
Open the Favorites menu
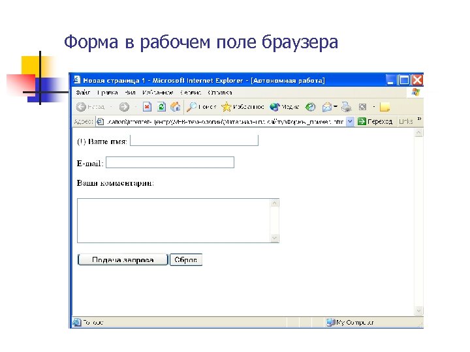[158, 93]
